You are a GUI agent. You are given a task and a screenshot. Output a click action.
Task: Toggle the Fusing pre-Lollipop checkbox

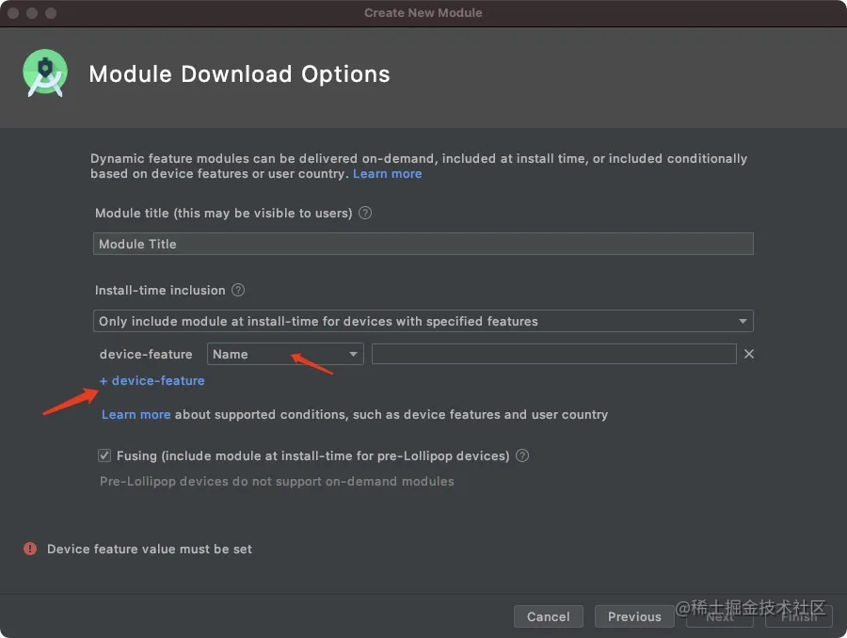[x=104, y=455]
